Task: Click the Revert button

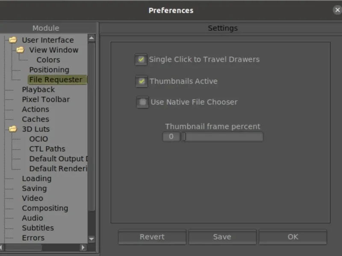Action: tap(152, 237)
